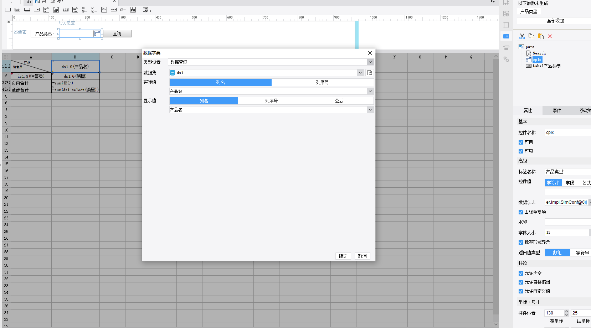Switch to the 事件 tab
This screenshot has width=591, height=328.
pos(557,110)
